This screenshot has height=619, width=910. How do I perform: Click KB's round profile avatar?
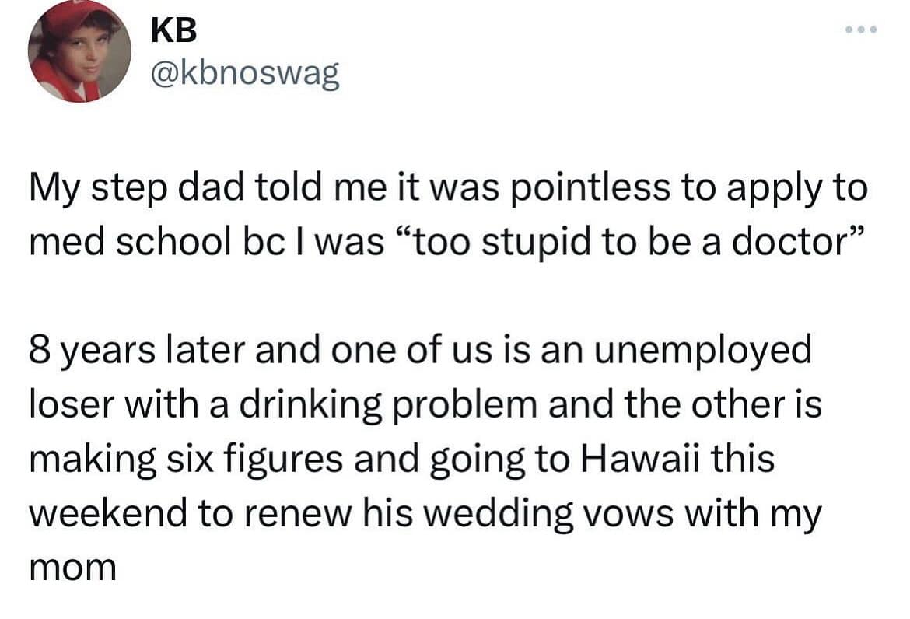tap(79, 53)
